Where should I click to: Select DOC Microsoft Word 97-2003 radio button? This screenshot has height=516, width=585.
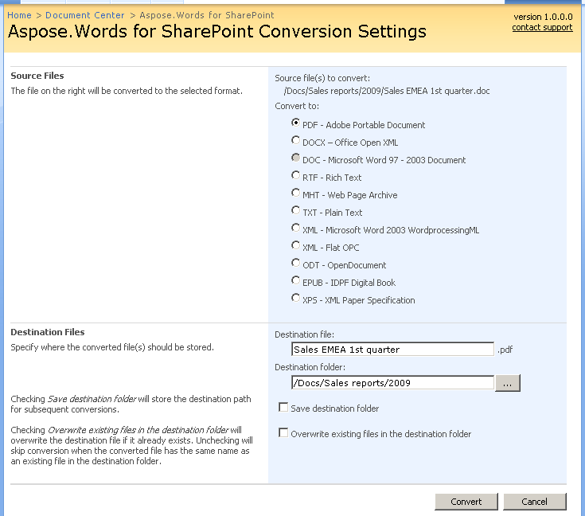(x=296, y=158)
